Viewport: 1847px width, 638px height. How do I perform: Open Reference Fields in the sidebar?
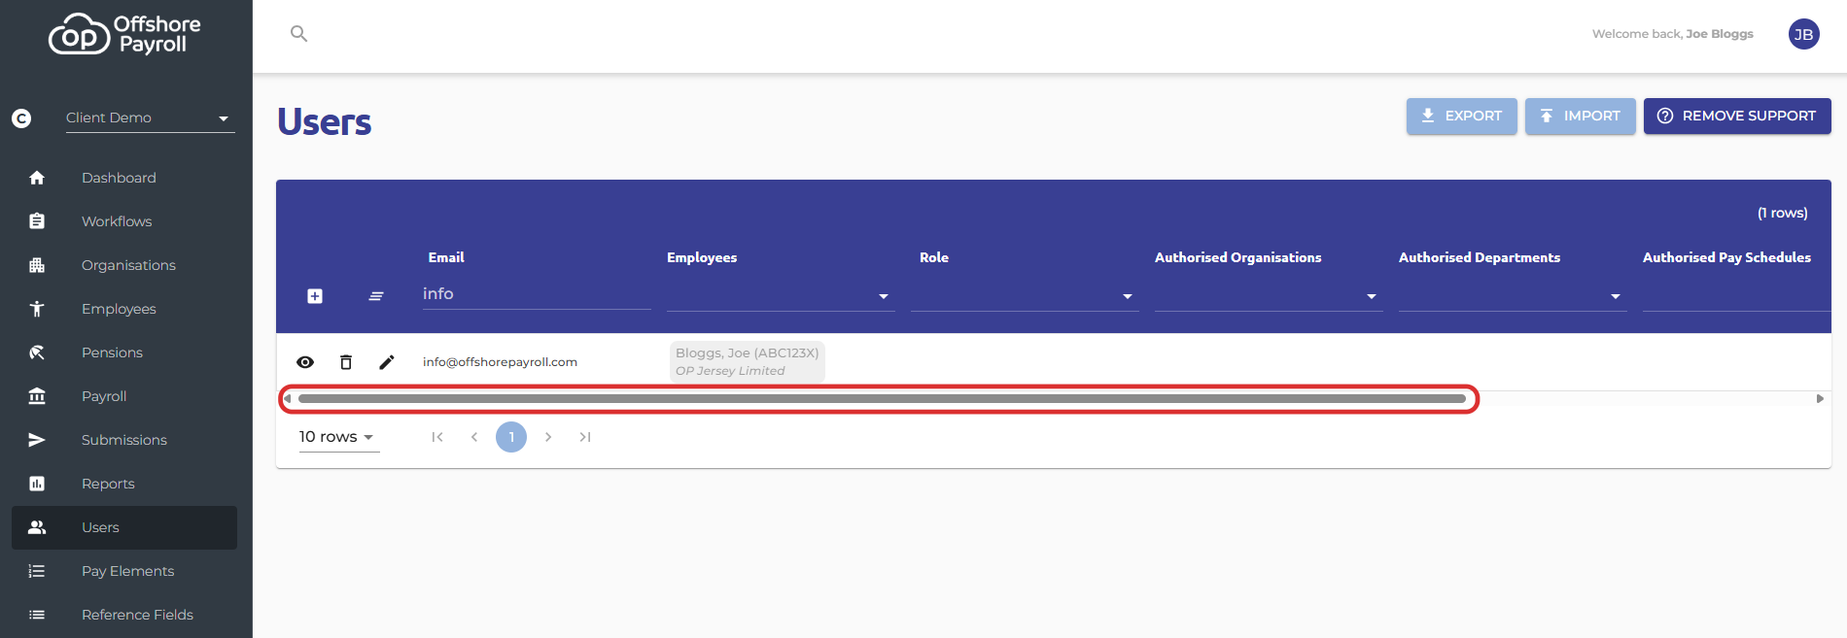pyautogui.click(x=124, y=615)
